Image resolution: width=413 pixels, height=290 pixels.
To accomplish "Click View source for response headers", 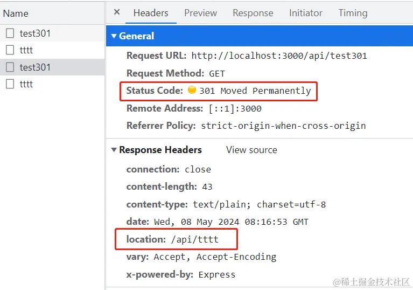I will 251,150.
